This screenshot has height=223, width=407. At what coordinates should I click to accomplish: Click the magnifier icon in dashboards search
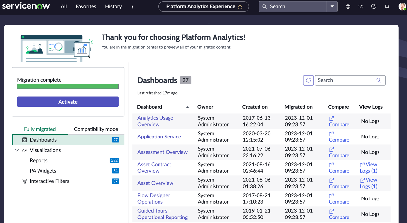379,80
